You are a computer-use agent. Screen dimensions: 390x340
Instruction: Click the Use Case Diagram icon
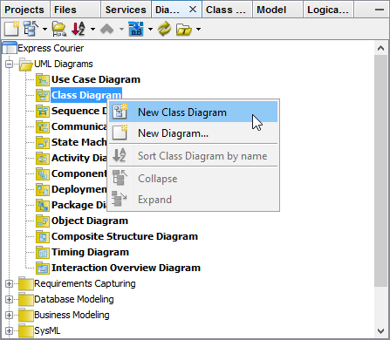pyautogui.click(x=43, y=79)
